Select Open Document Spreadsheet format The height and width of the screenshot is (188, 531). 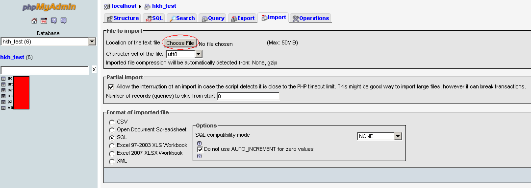(111, 130)
